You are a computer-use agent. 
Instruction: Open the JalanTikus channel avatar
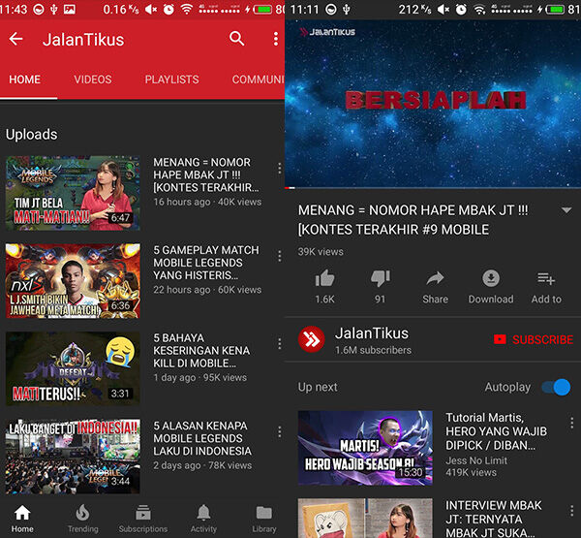coord(311,339)
